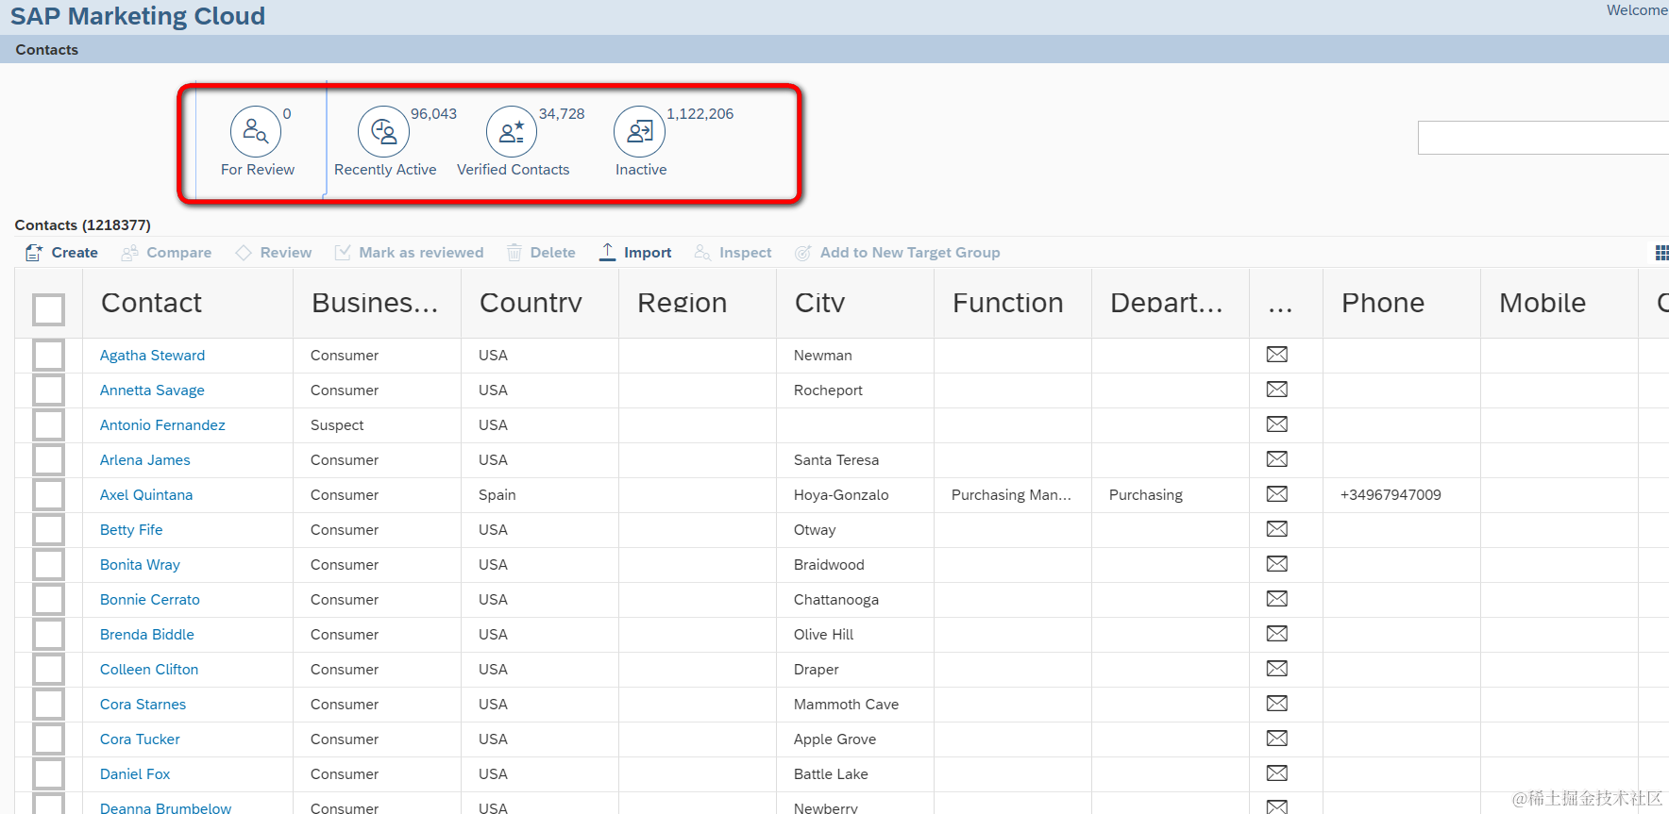Open the Country column header menu
This screenshot has width=1669, height=814.
click(540, 303)
